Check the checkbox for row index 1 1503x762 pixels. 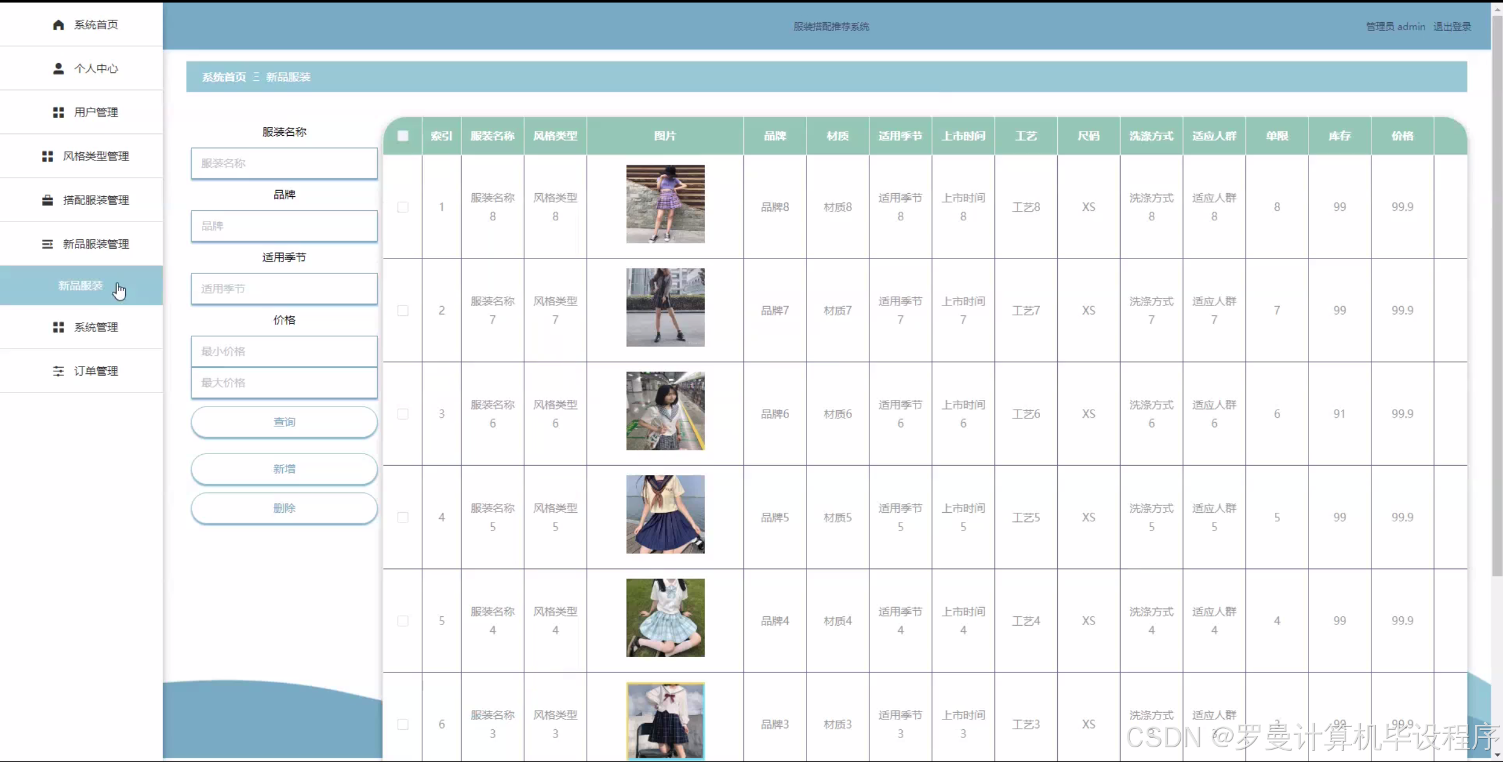[x=403, y=207]
